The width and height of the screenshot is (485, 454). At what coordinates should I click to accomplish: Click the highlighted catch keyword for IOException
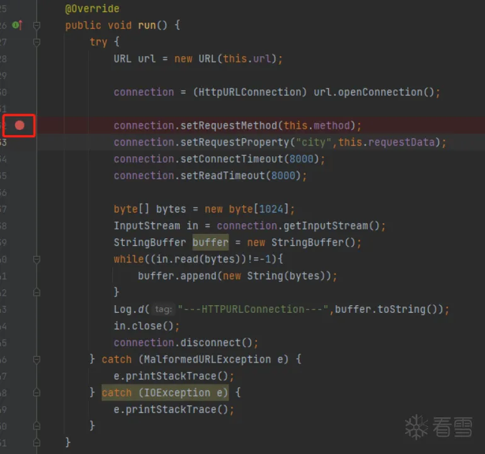tap(117, 393)
